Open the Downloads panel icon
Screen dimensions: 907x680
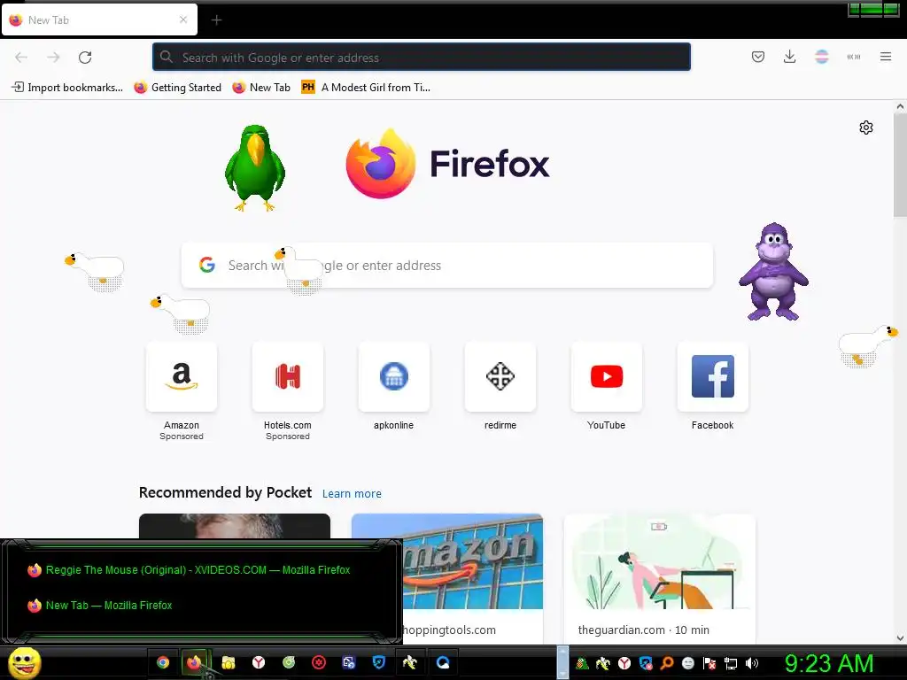[x=789, y=57]
